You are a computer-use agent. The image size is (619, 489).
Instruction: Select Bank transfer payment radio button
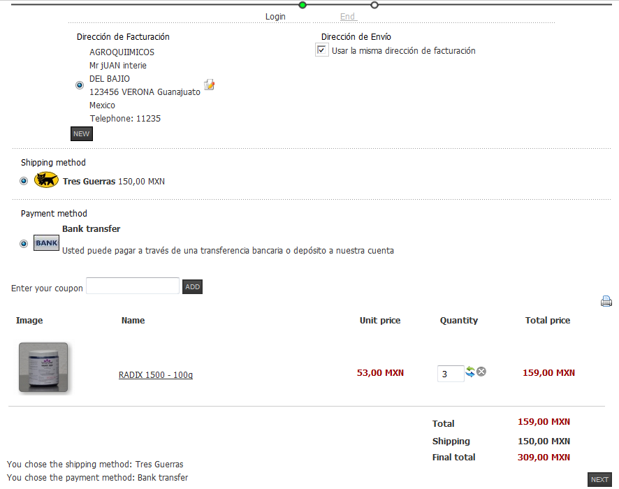pyautogui.click(x=24, y=244)
